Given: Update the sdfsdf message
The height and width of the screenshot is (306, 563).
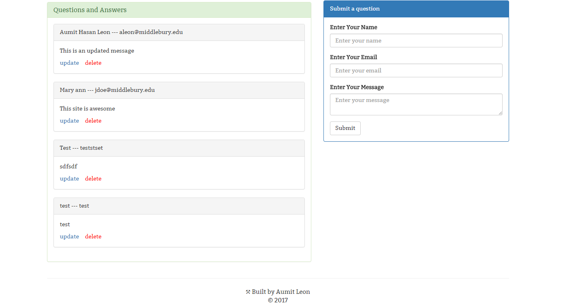Looking at the screenshot, I should [69, 178].
